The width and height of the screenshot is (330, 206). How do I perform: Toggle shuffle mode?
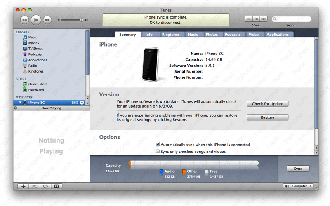[34, 186]
